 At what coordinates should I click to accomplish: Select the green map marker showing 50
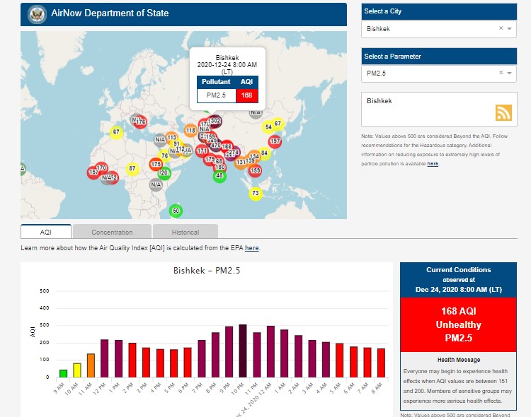176,210
